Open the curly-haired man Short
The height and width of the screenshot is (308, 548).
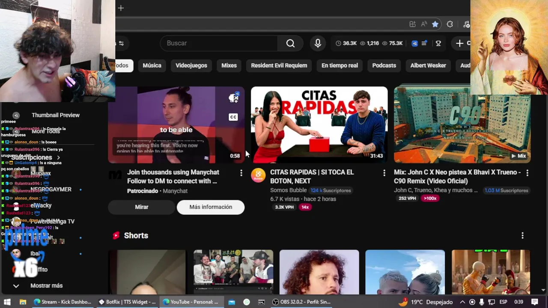coord(319,272)
